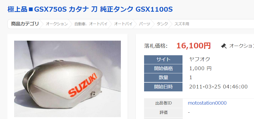The width and height of the screenshot is (254, 119).
Task: Click the 出品者ID label cell
Action: [164, 103]
